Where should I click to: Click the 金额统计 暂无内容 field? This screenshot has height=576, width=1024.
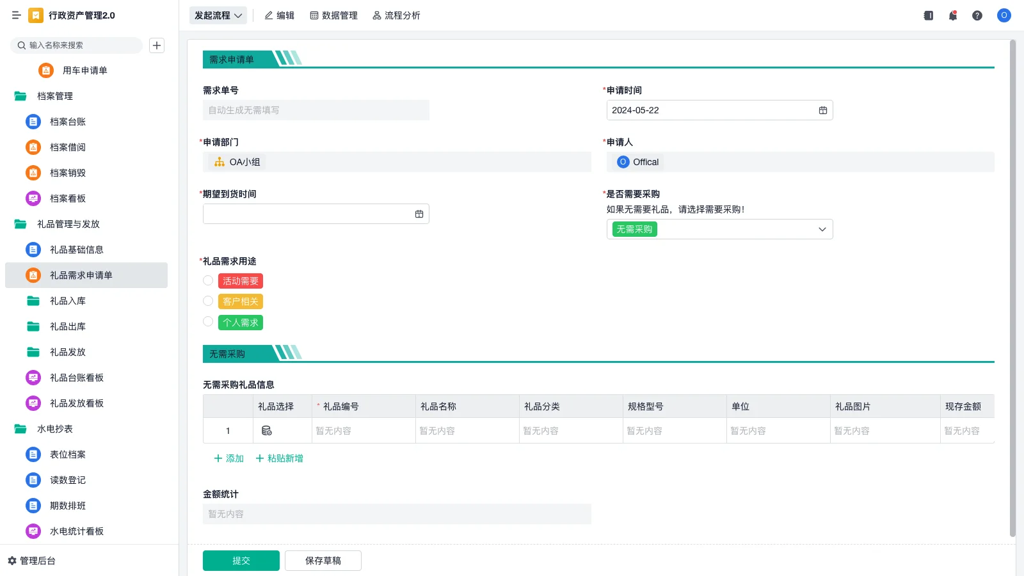tap(397, 514)
